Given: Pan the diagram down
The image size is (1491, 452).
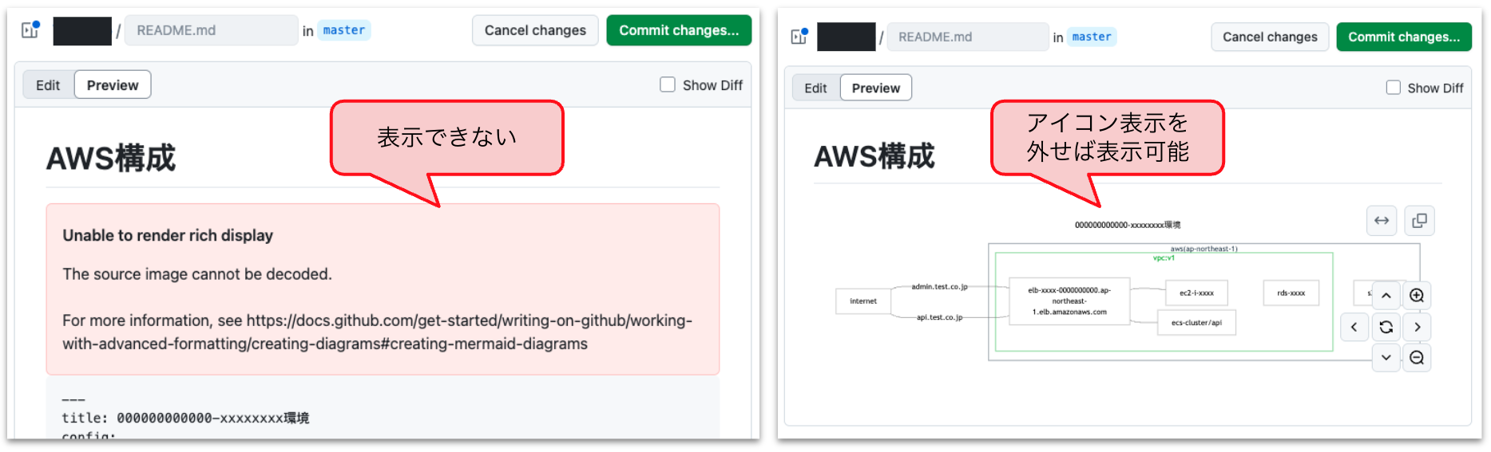Looking at the screenshot, I should click(x=1386, y=358).
